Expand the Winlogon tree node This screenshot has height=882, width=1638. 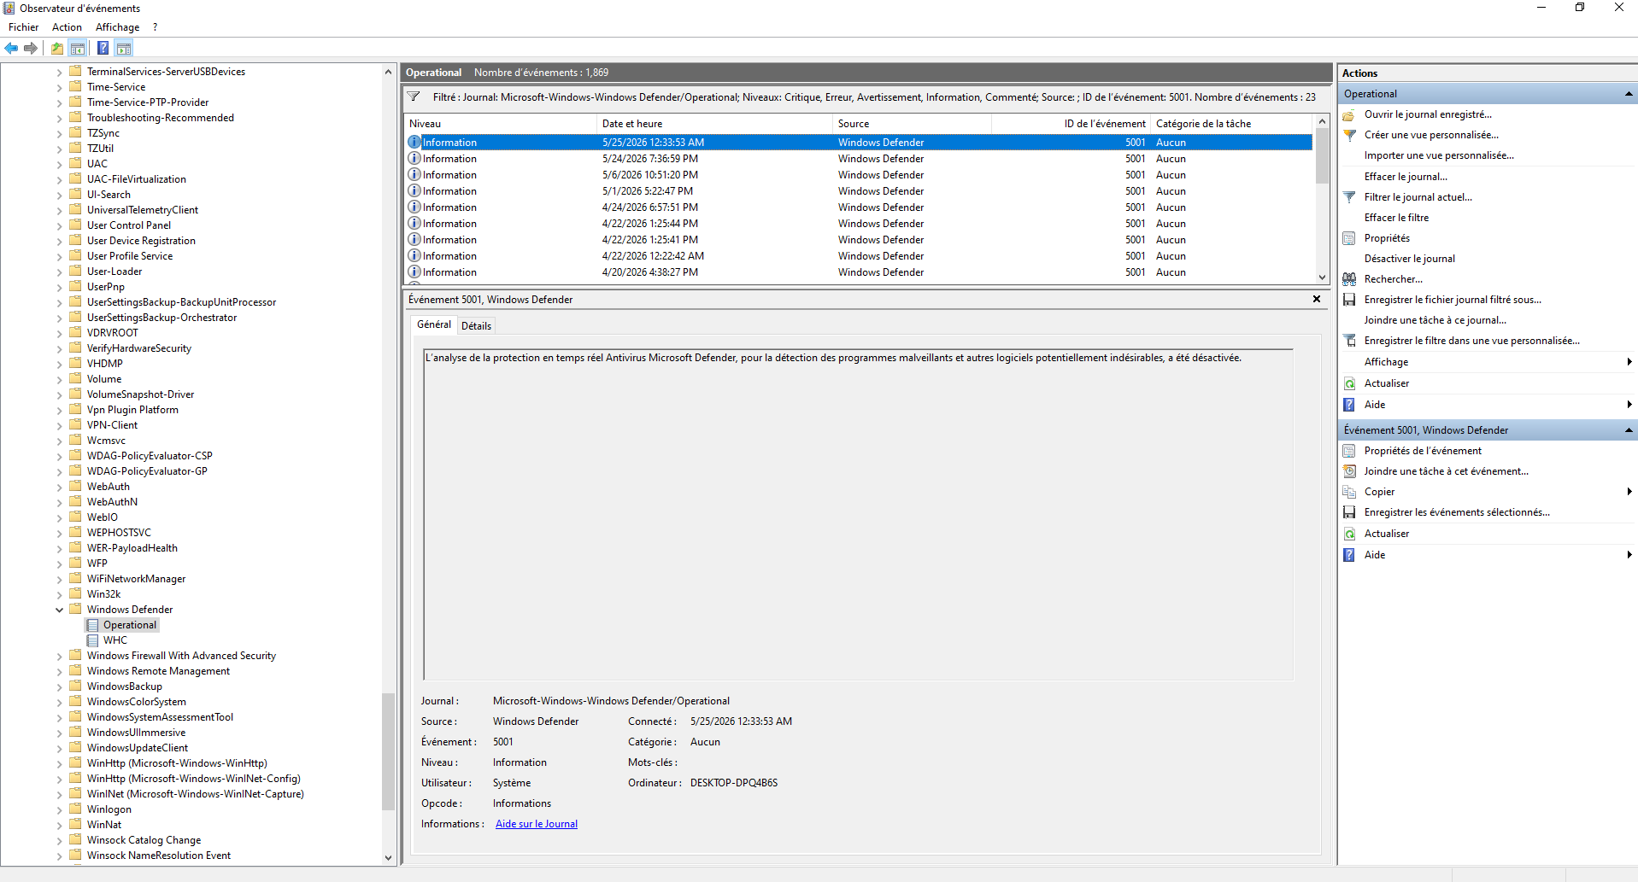59,809
